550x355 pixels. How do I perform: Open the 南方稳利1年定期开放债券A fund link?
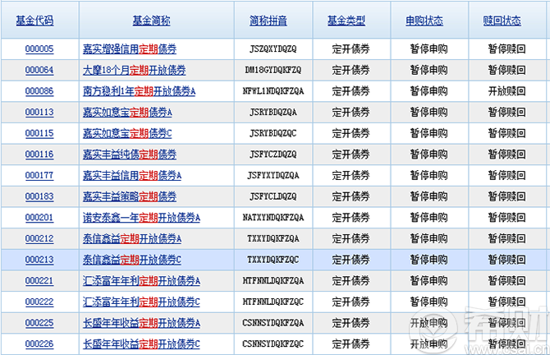pyautogui.click(x=139, y=91)
